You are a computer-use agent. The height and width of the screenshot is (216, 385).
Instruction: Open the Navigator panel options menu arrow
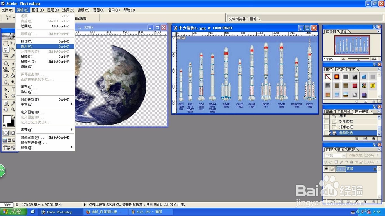[x=378, y=32]
